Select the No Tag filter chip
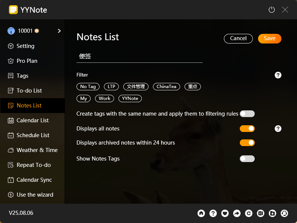 point(88,86)
